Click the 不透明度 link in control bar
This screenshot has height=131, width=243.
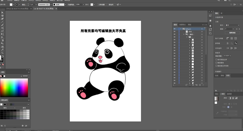(x=71, y=5)
